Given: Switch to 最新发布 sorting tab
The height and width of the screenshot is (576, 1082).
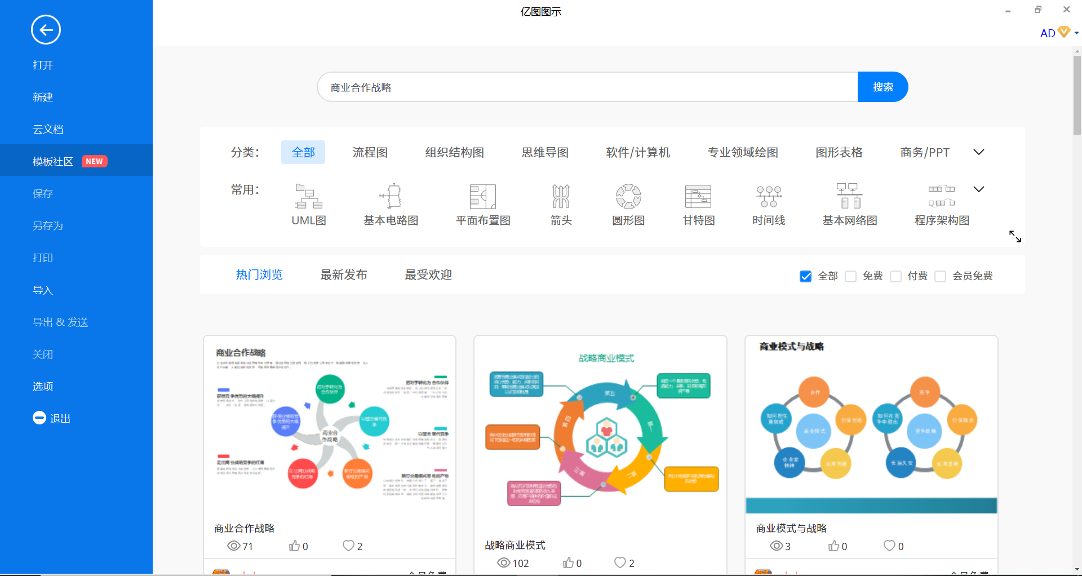Looking at the screenshot, I should click(x=344, y=274).
